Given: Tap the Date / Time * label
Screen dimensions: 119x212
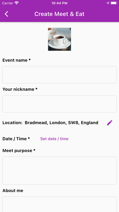Looking at the screenshot, I should [x=16, y=139].
